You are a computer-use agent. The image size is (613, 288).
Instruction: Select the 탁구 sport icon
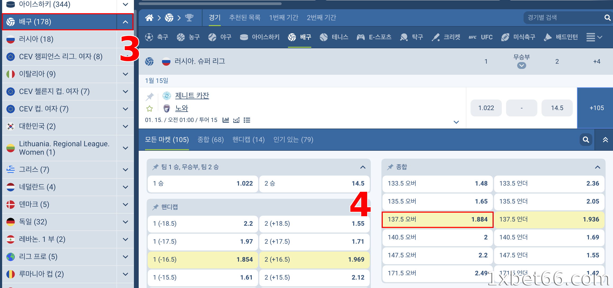click(404, 37)
